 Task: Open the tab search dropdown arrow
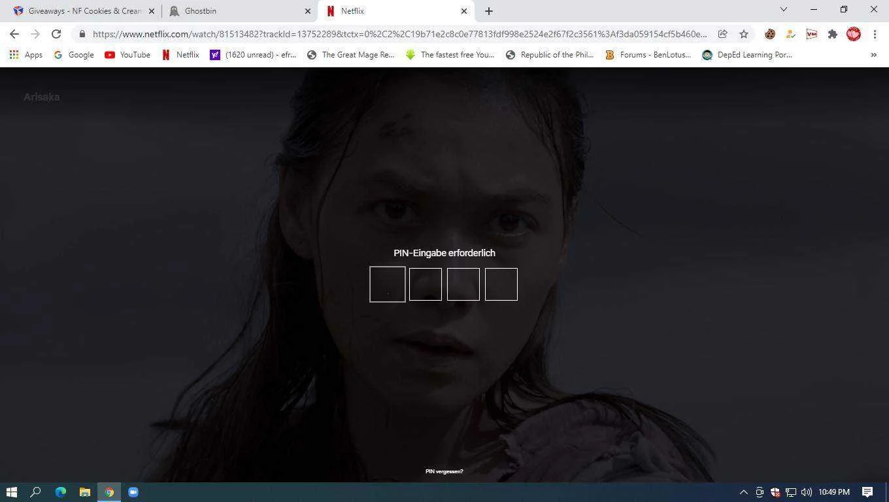(x=784, y=9)
